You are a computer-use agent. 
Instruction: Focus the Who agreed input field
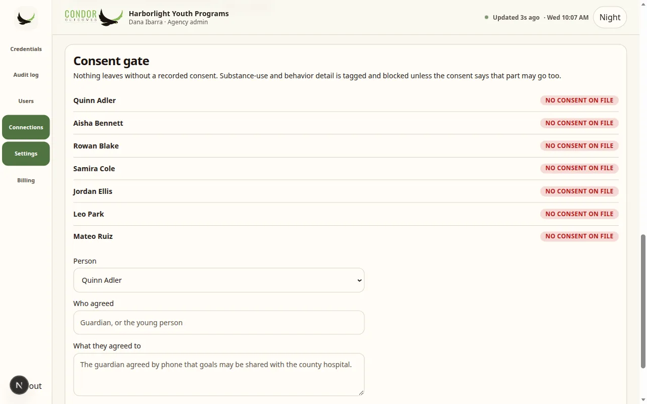[x=219, y=323]
